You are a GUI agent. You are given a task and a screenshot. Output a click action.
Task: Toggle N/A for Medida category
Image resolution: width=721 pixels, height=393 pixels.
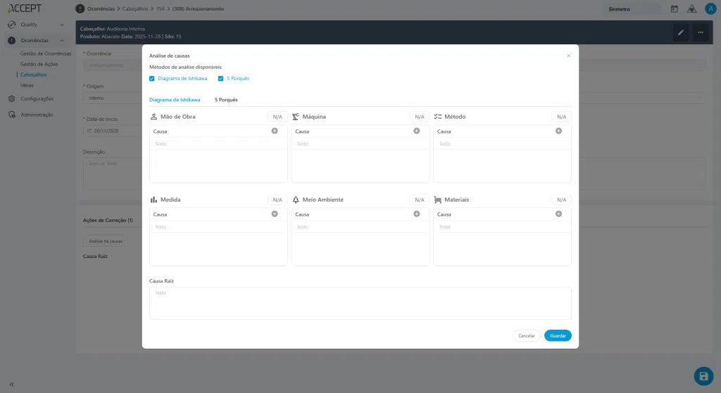pos(277,200)
